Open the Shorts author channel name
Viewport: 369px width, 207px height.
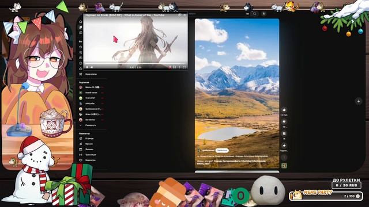coord(208,150)
